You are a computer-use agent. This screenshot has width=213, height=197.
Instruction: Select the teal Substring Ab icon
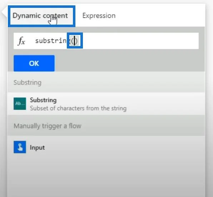(x=20, y=103)
